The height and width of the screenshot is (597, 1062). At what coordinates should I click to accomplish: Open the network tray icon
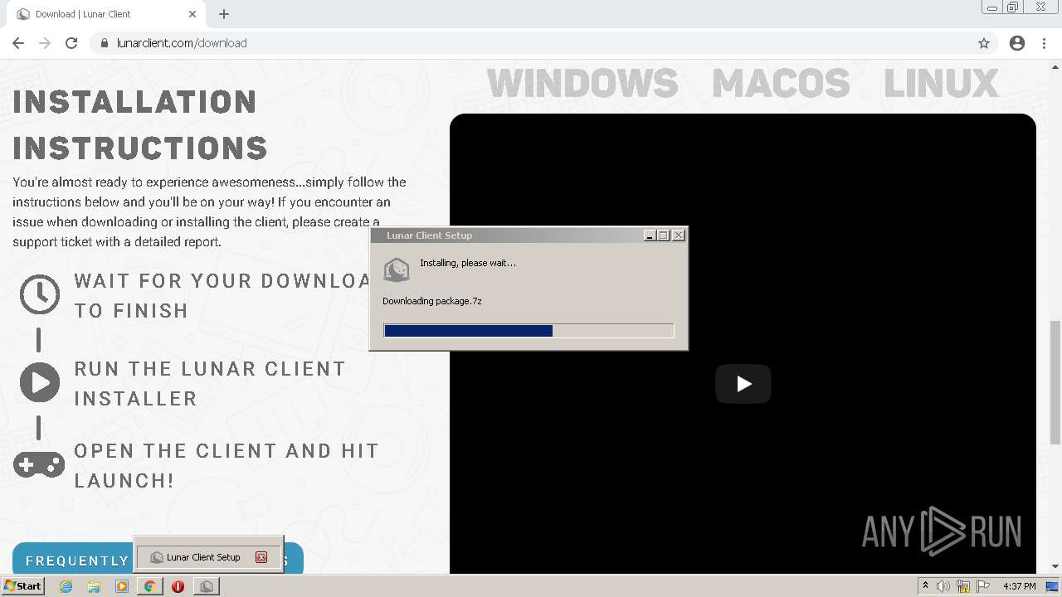point(963,586)
